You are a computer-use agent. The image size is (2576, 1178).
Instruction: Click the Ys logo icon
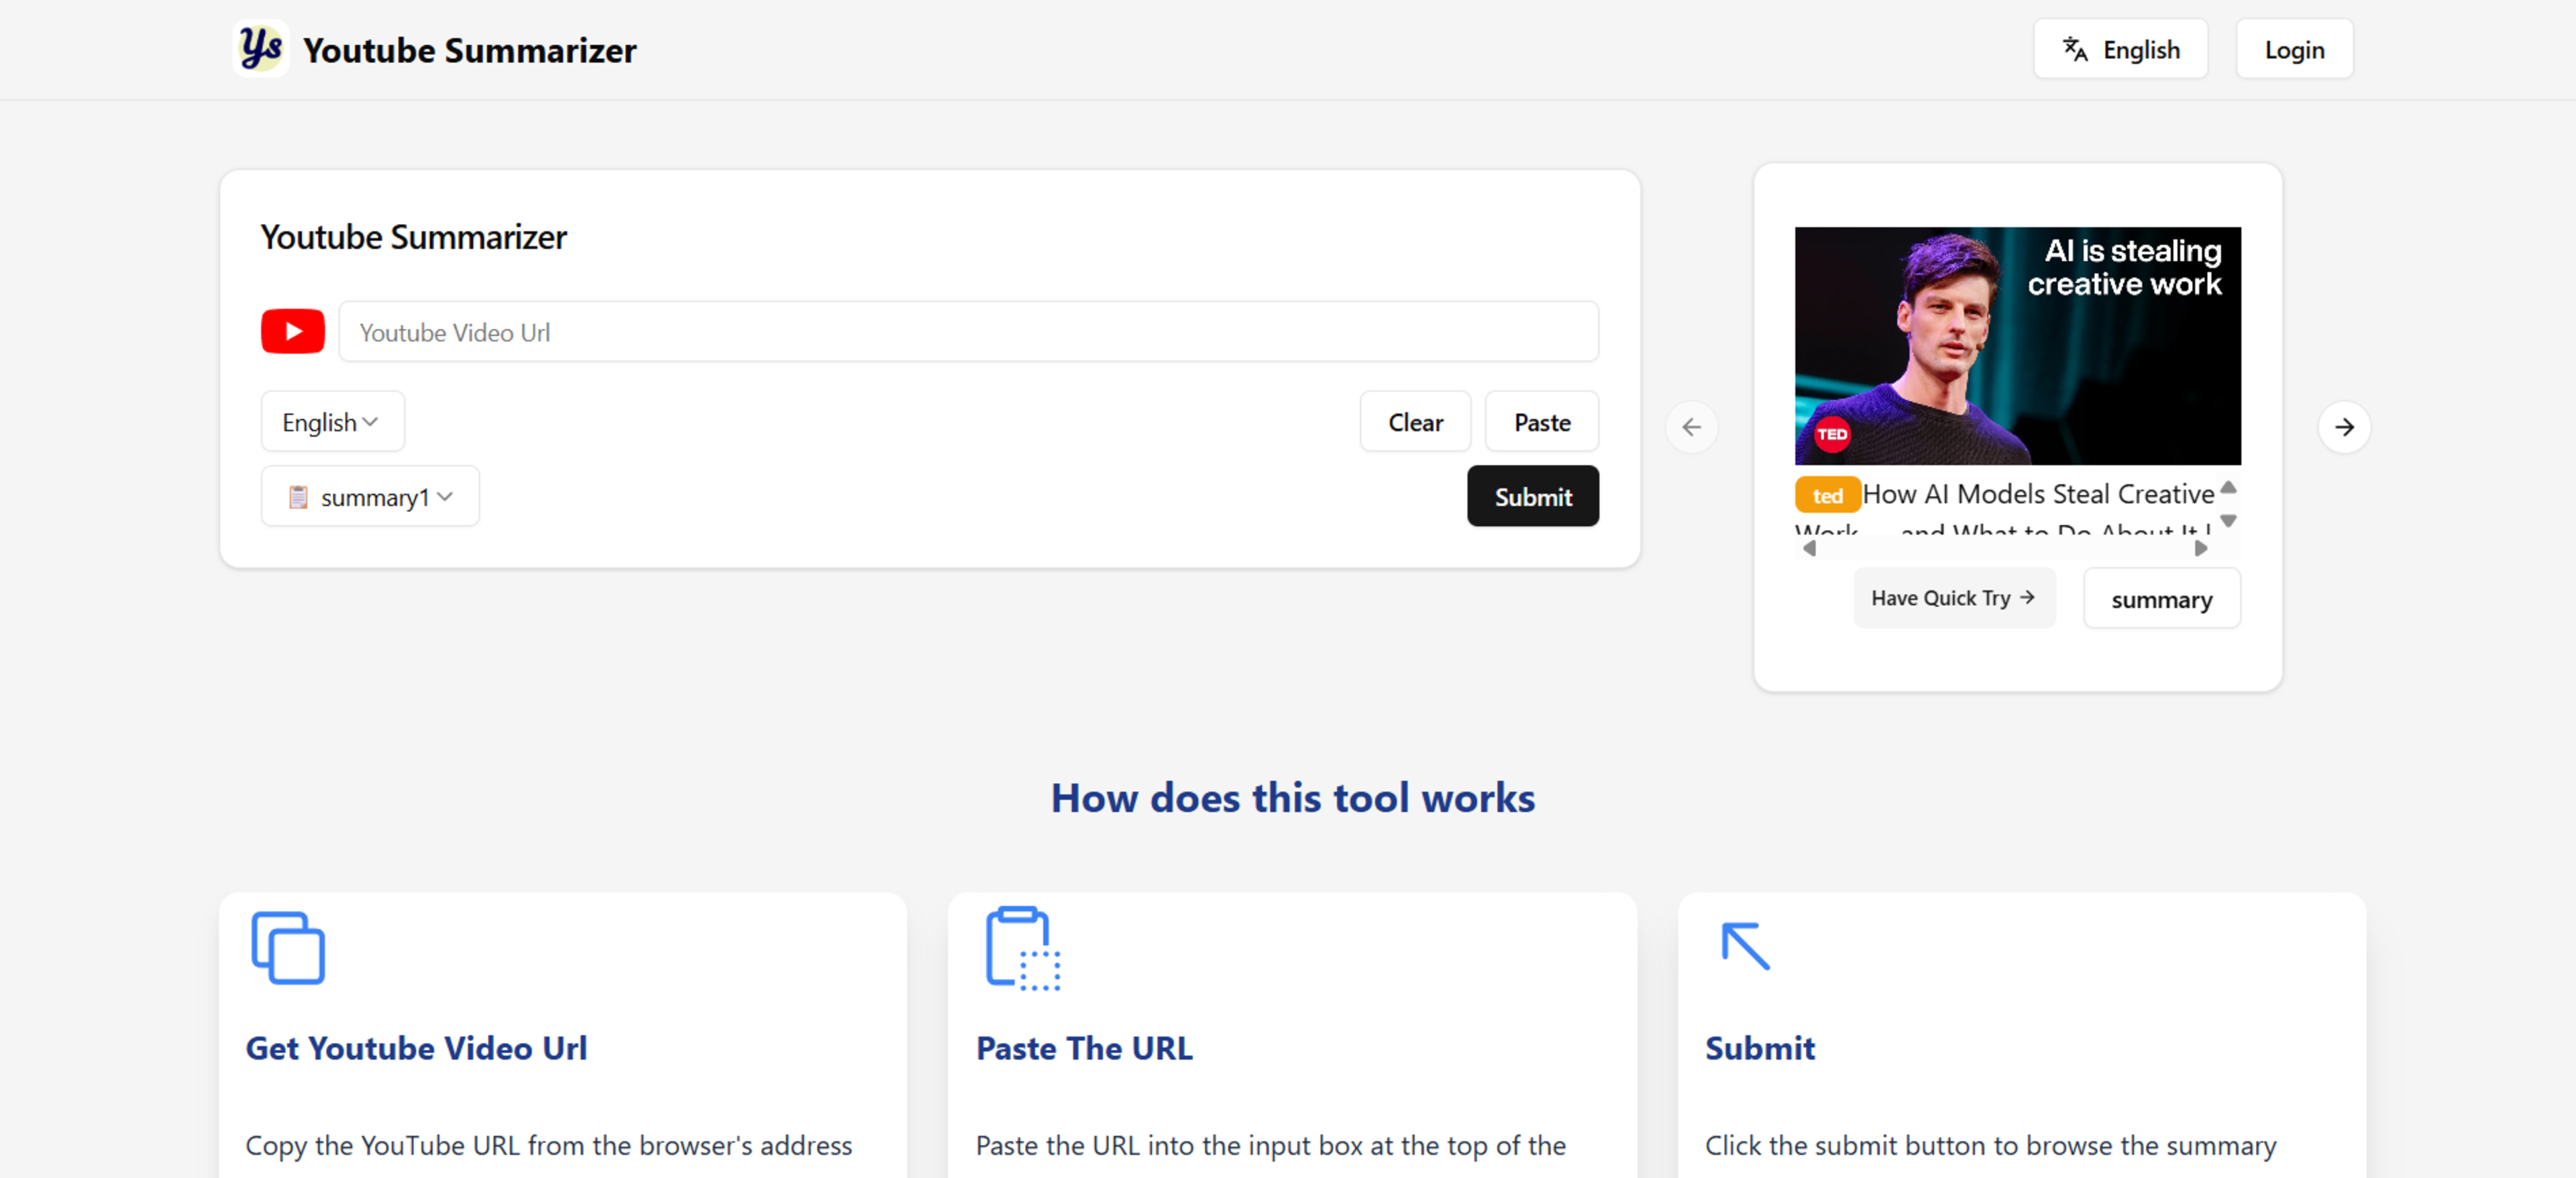[260, 48]
